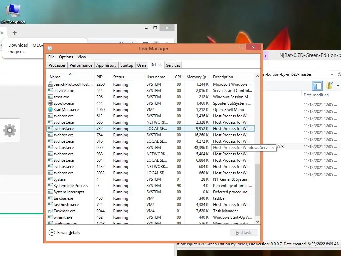Click the Task Manager title bar icon

50,48
